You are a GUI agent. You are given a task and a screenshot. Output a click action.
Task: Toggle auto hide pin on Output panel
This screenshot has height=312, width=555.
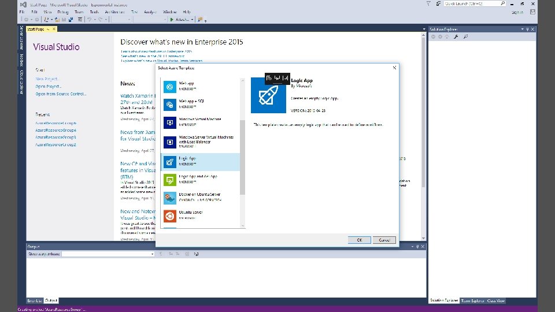tap(417, 247)
